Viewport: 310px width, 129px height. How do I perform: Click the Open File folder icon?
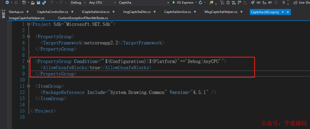tap(33, 3)
